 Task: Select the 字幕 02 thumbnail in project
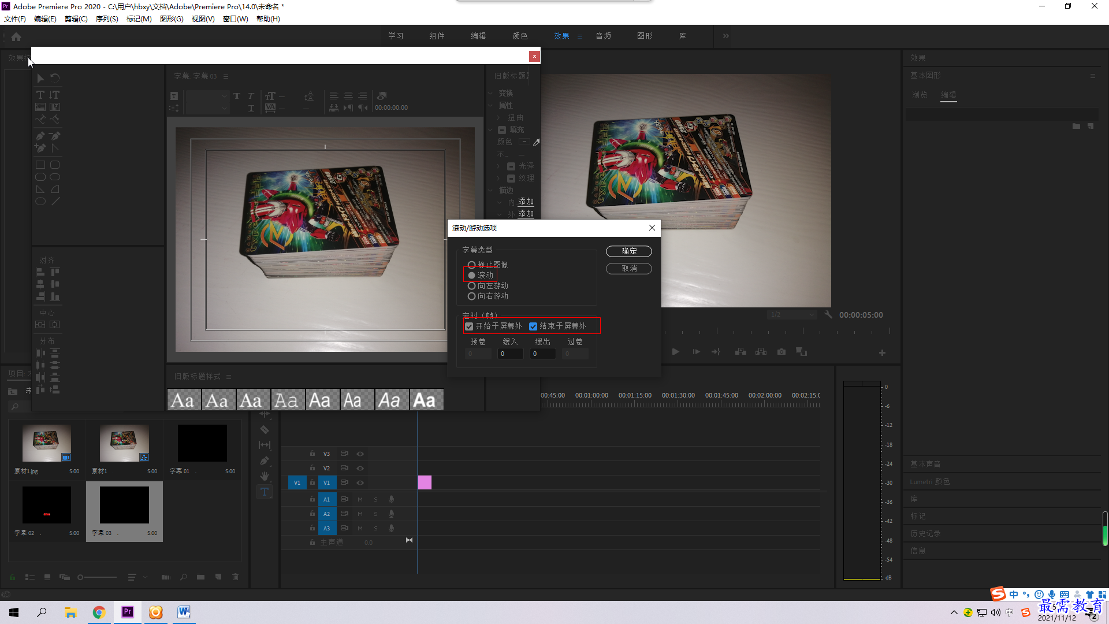pos(47,505)
